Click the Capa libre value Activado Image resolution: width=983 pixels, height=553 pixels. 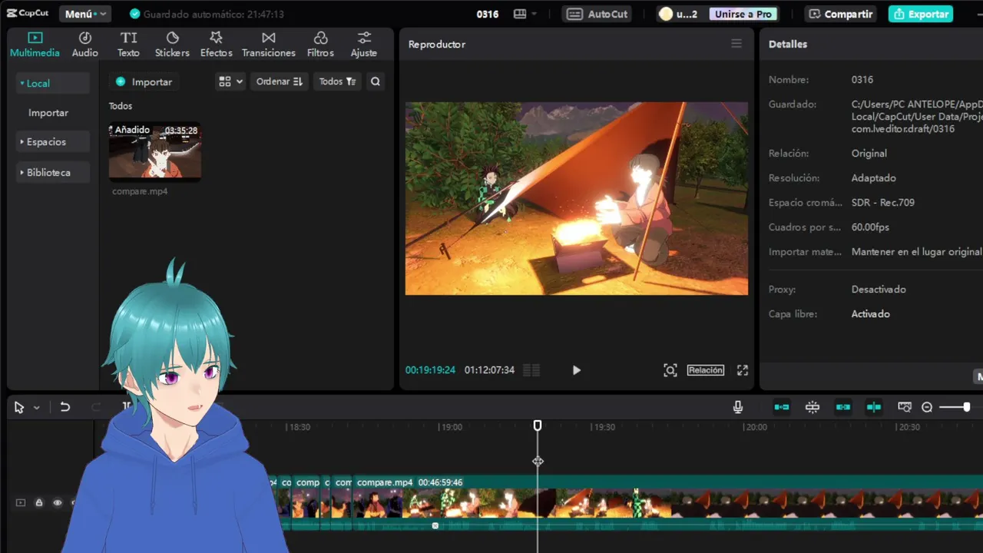pyautogui.click(x=871, y=314)
